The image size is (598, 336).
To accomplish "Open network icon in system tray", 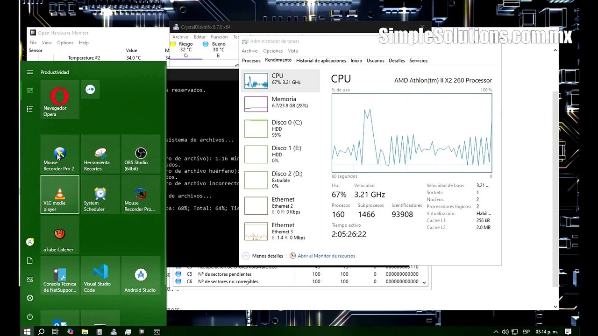I will (514, 332).
